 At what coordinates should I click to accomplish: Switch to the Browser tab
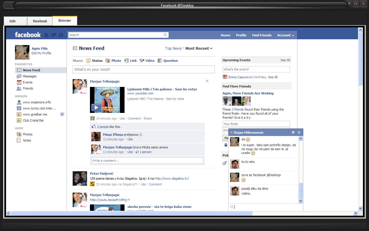[x=65, y=21]
